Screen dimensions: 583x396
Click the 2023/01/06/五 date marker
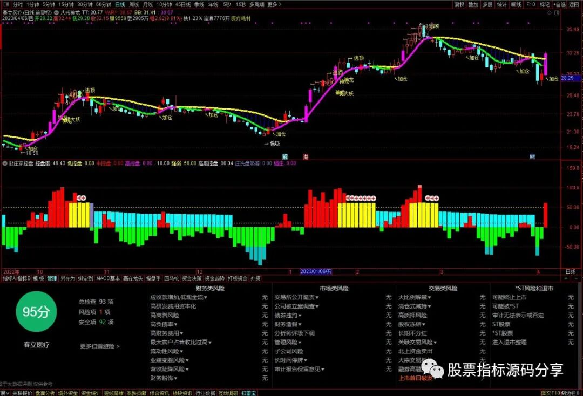click(x=316, y=271)
